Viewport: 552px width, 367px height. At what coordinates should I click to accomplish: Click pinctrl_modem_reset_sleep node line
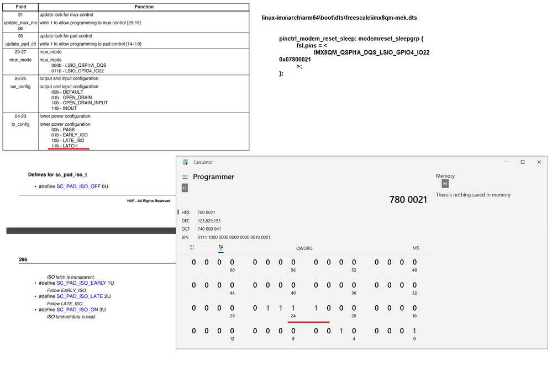coord(351,39)
